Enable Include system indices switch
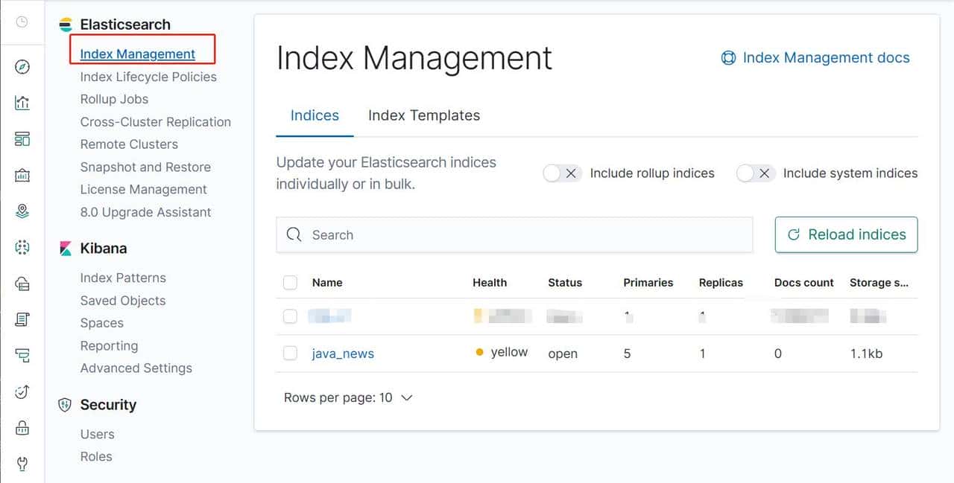Viewport: 954px width, 483px height. tap(755, 173)
